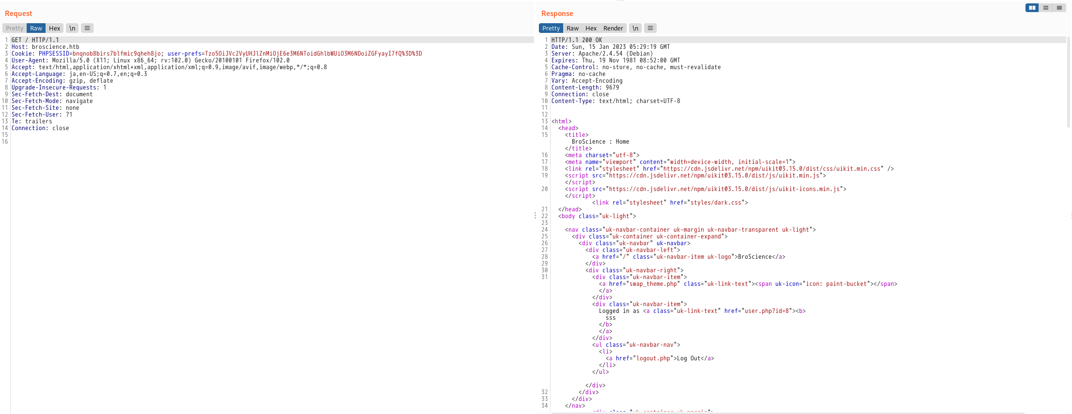Click the nav uk-navbar-container line
The width and height of the screenshot is (1072, 414).
tap(691, 230)
